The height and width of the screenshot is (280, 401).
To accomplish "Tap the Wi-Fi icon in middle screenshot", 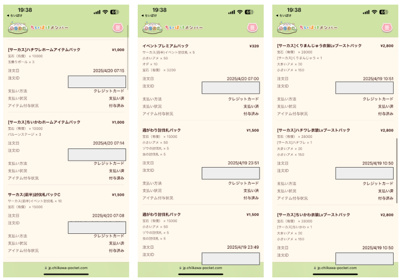I will (239, 12).
